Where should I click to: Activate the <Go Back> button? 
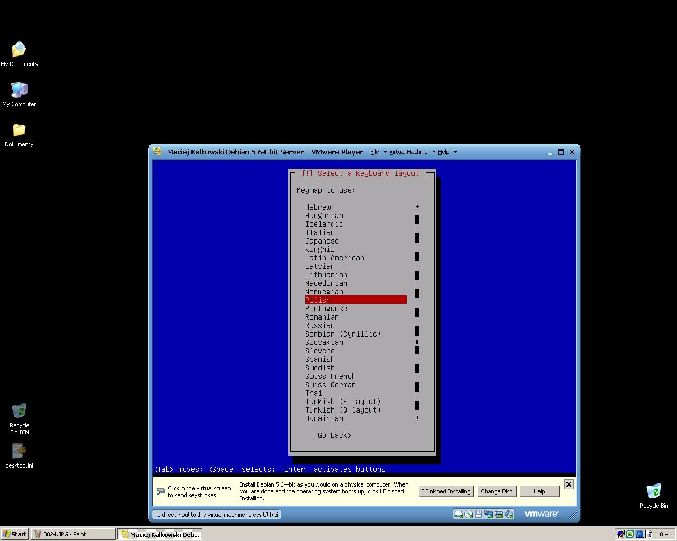pyautogui.click(x=333, y=435)
